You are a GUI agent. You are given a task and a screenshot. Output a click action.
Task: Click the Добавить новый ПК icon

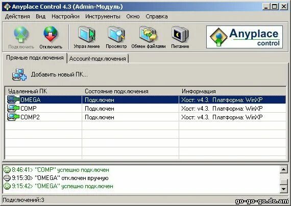(x=19, y=74)
